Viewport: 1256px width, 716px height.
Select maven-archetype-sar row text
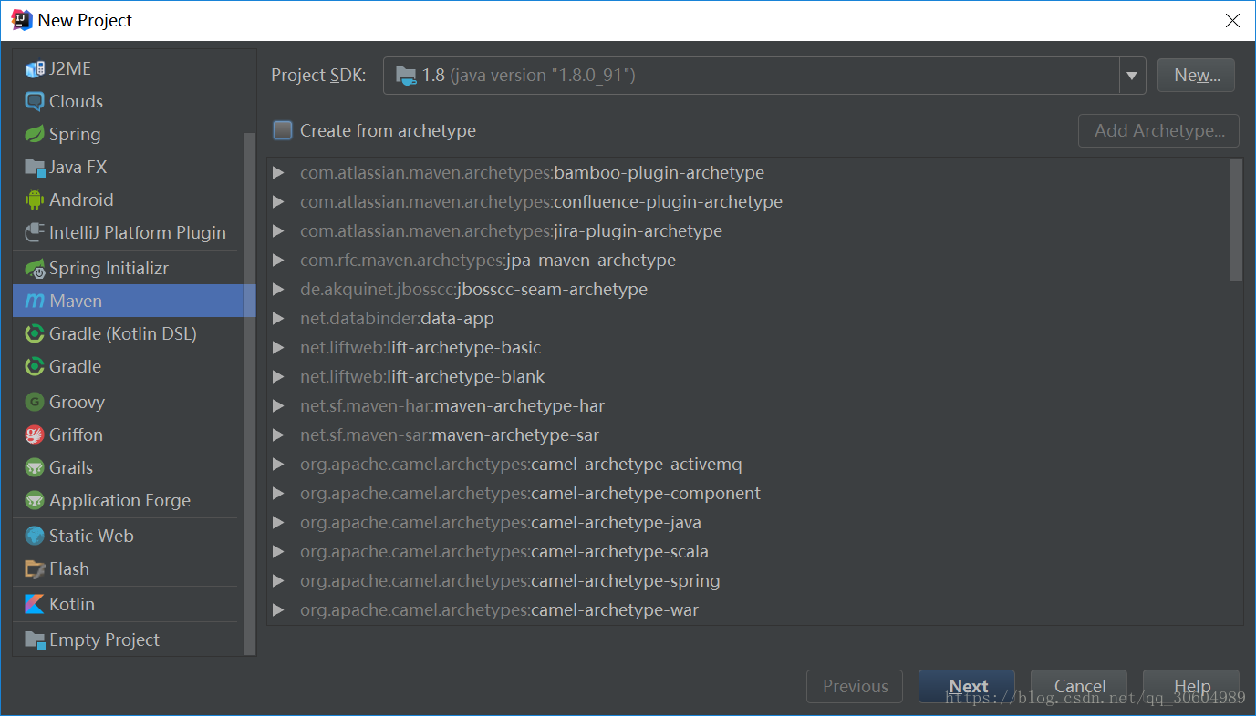click(450, 435)
